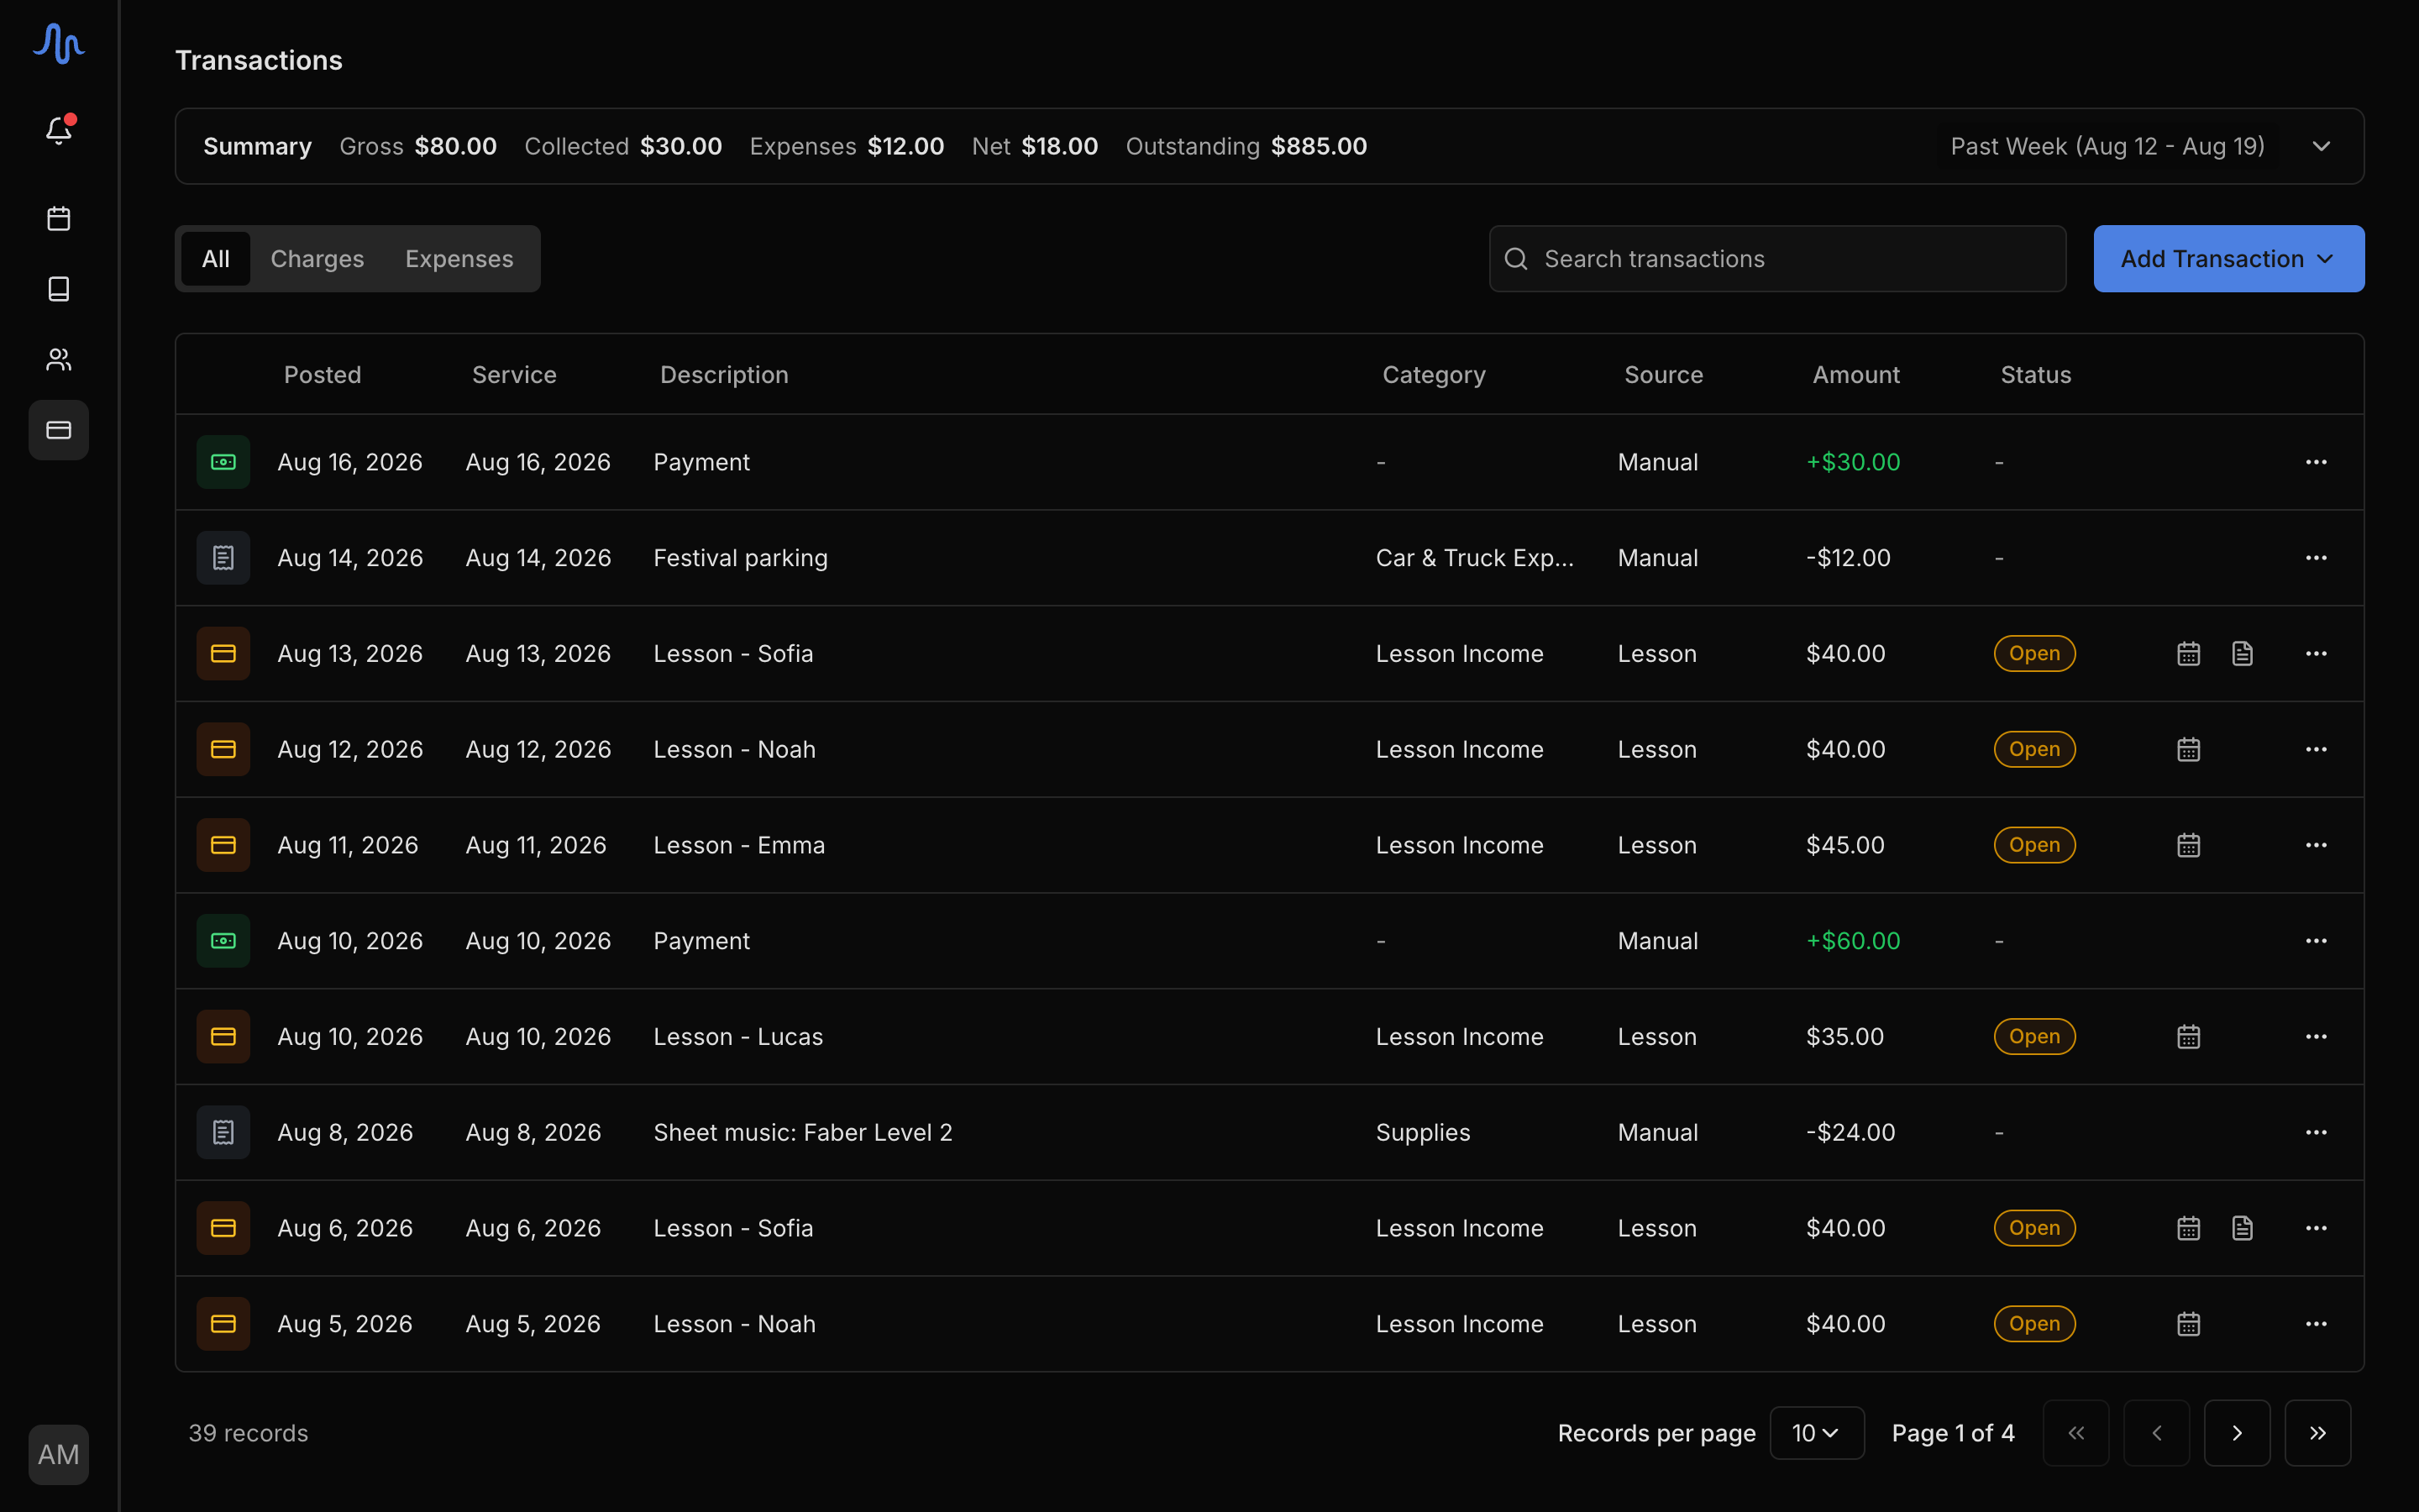Open the calendar page from sidebar
This screenshot has width=2419, height=1512.
tap(59, 218)
